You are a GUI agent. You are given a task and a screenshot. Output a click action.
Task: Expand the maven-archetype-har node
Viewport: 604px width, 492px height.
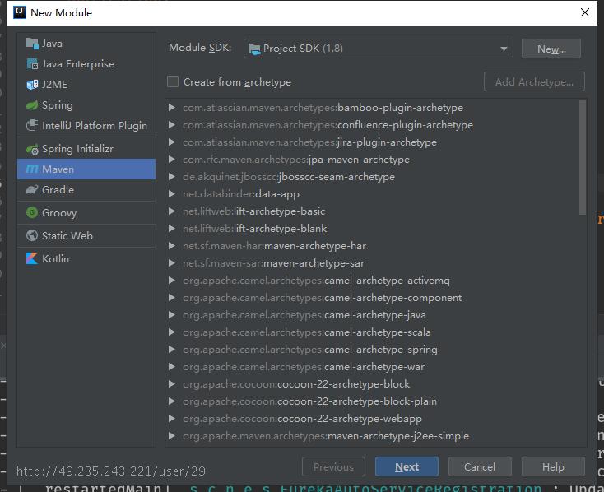click(x=172, y=246)
